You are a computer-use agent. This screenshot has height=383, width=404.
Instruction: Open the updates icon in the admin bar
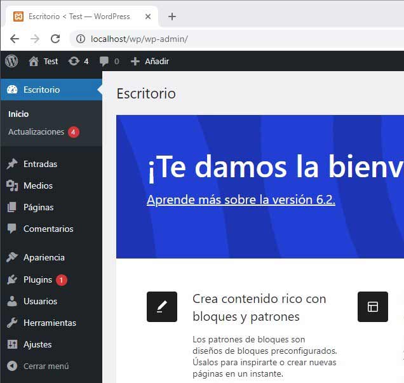tap(74, 62)
